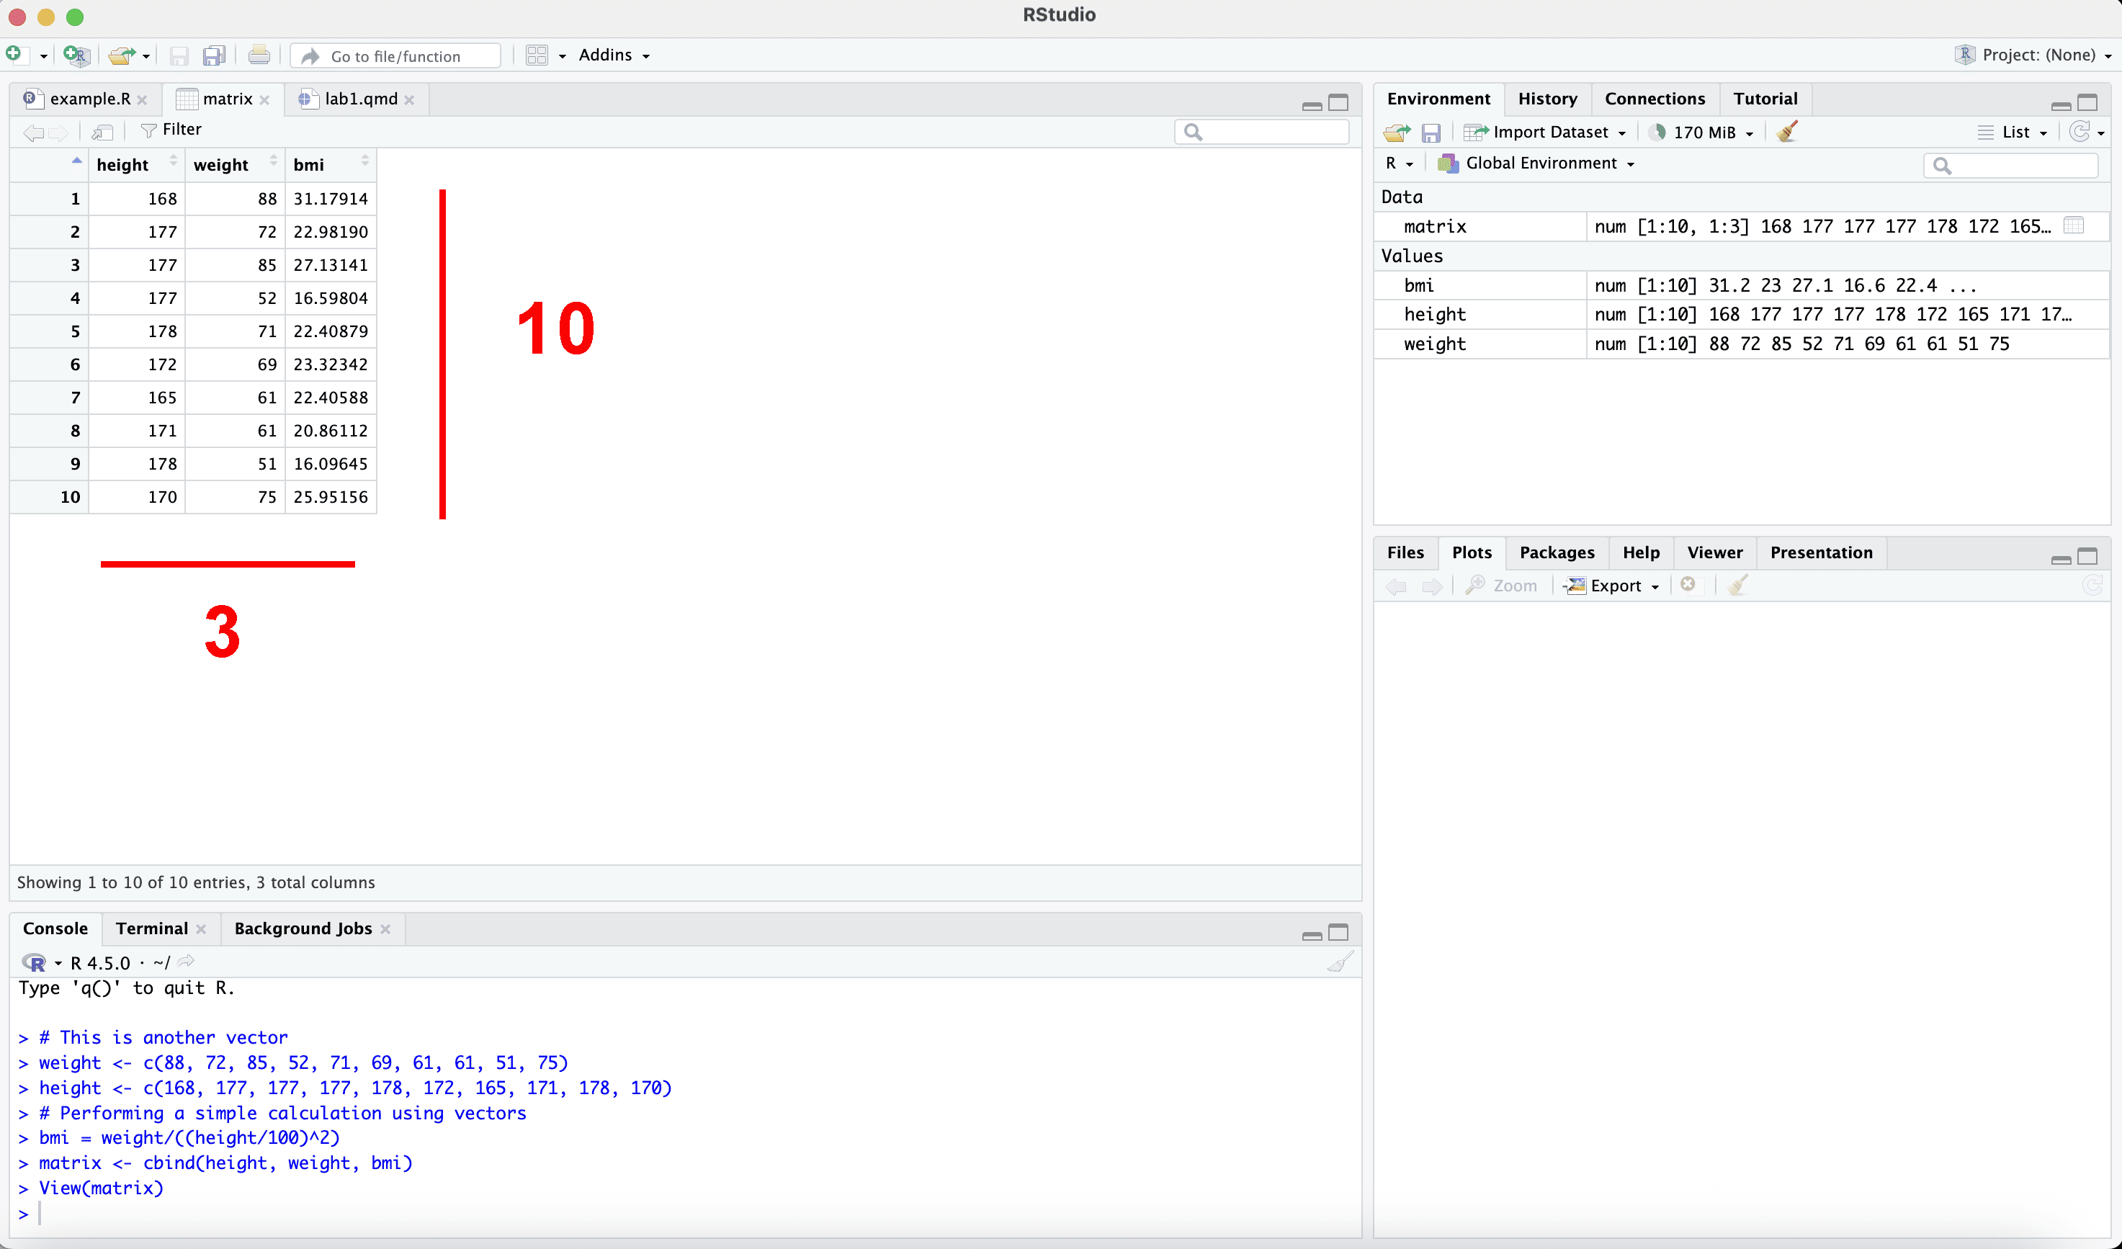Click the Create Project icon

76,55
